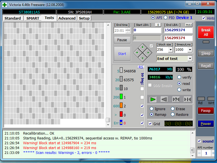Enable the sound checkbox

click(x=199, y=141)
